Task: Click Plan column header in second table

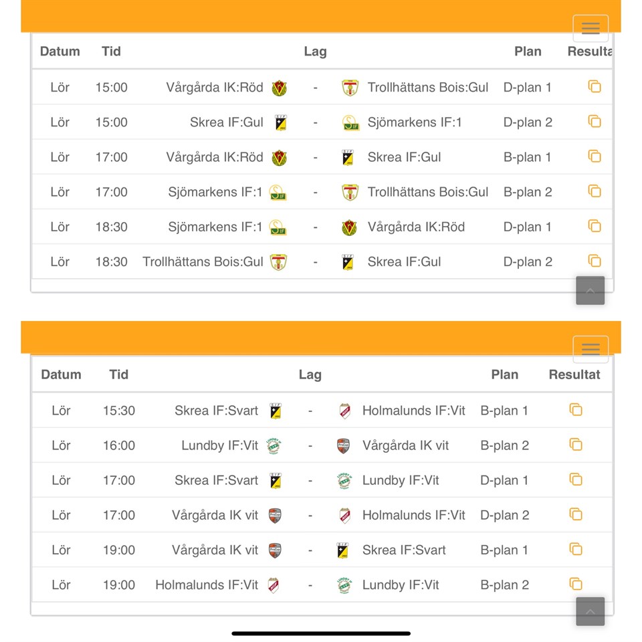Action: pos(504,374)
